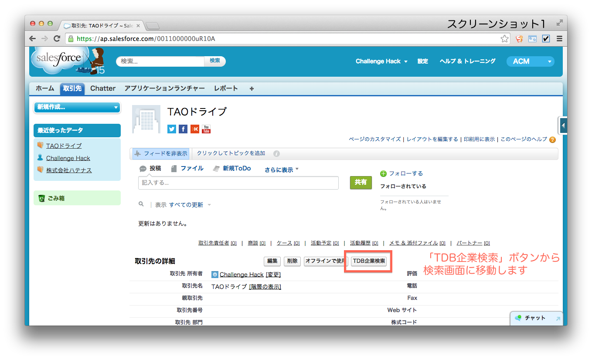Toggle フィードを非表示 feed visibility
592x360 pixels.
pyautogui.click(x=161, y=153)
